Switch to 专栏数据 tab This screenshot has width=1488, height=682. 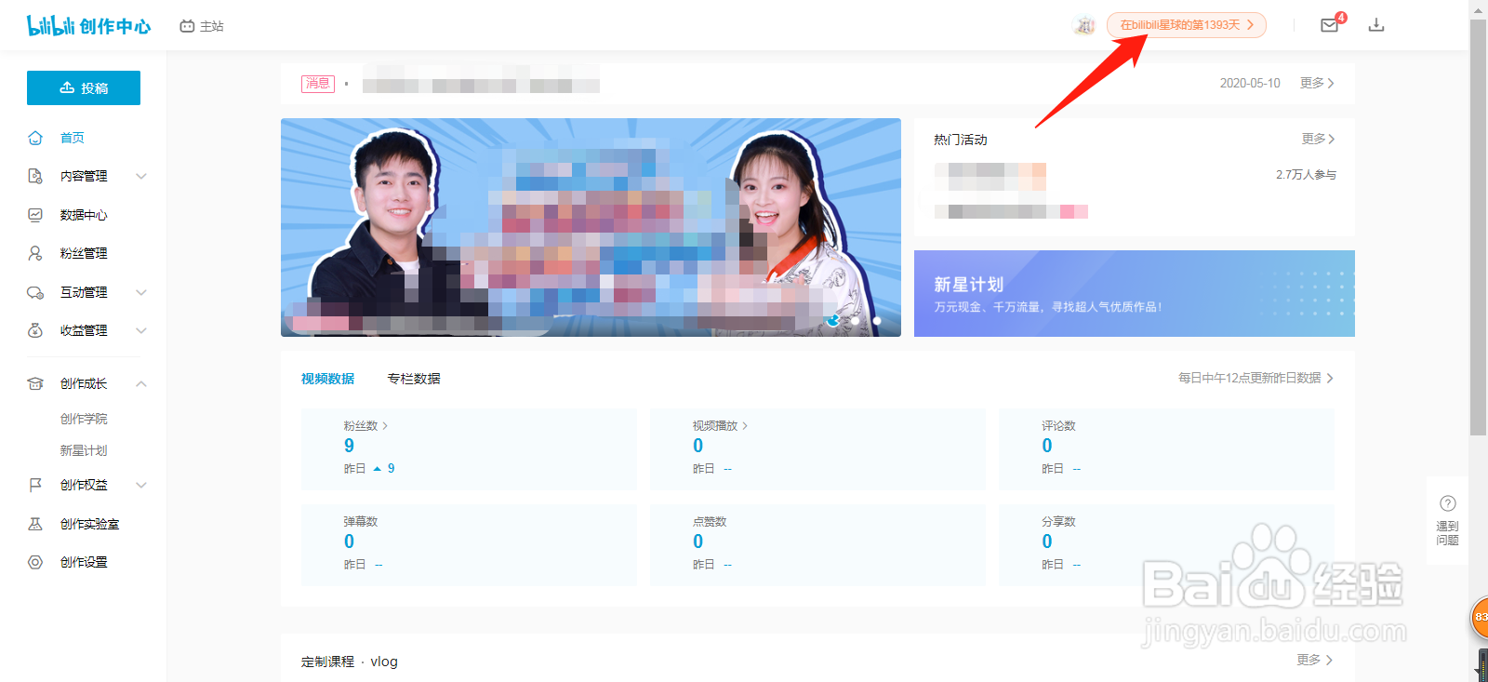[x=414, y=379]
